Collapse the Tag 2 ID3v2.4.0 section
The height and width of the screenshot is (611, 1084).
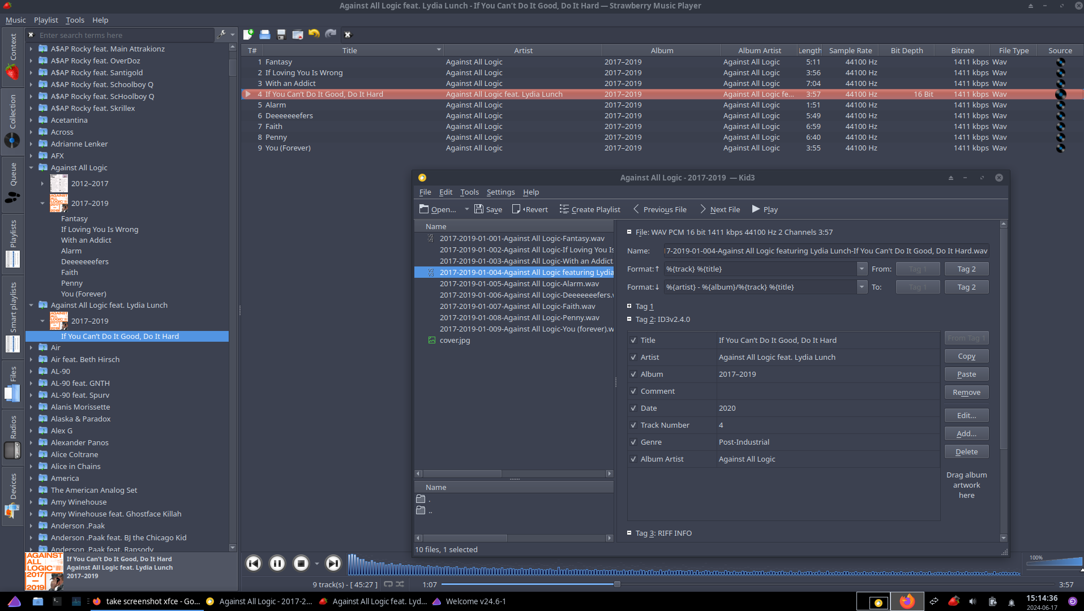(629, 319)
